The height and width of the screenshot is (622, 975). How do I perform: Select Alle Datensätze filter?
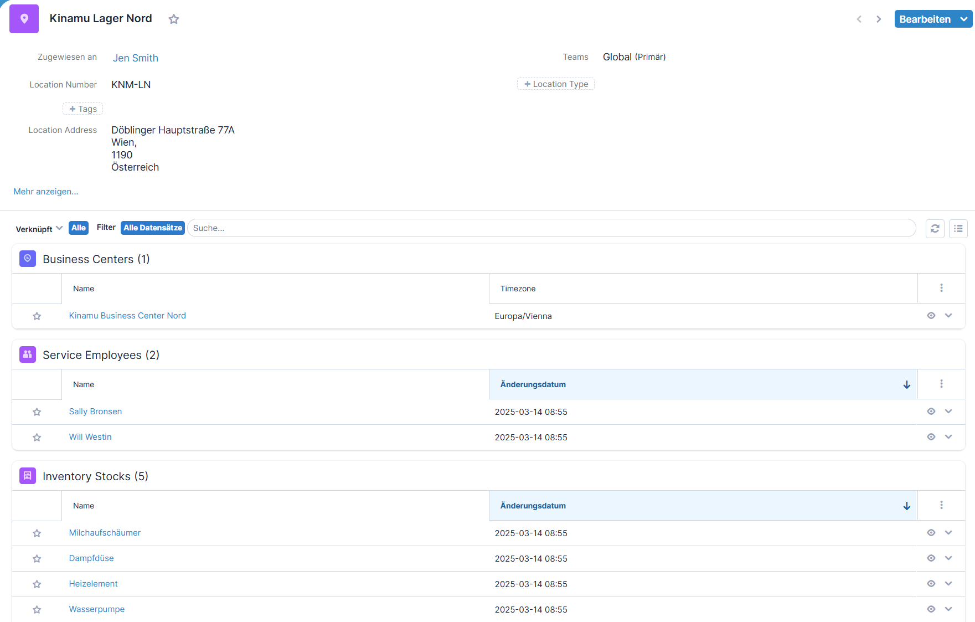[153, 228]
